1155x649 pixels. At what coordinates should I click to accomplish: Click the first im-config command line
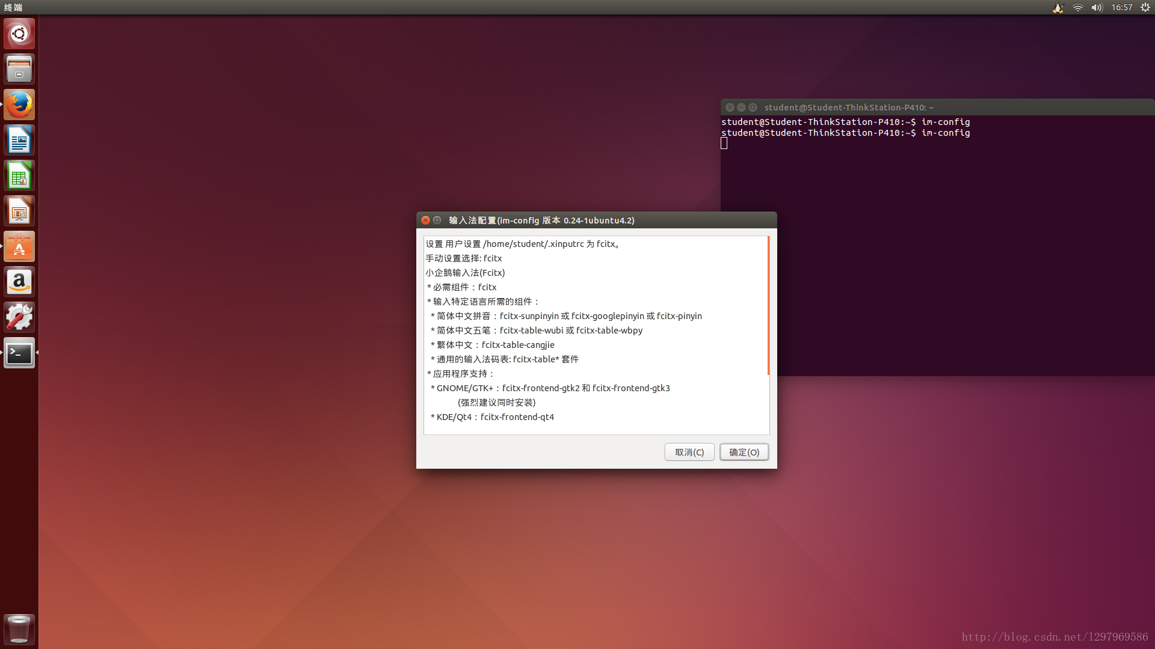(x=845, y=122)
